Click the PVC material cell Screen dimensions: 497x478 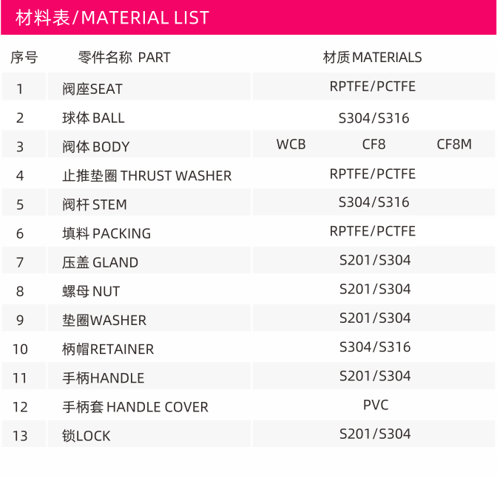click(376, 405)
